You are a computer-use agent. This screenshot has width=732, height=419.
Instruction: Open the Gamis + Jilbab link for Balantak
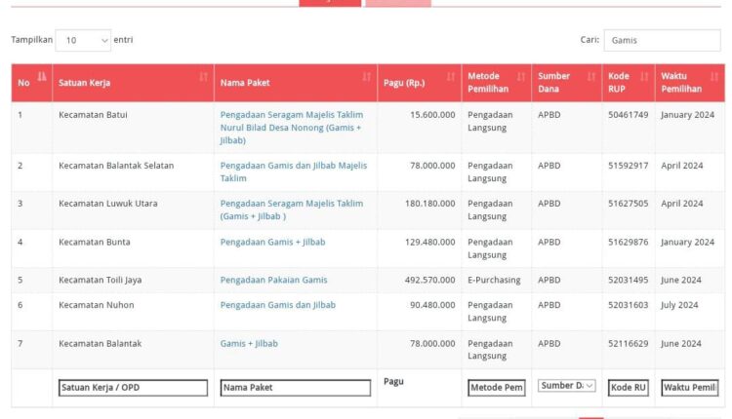click(249, 344)
